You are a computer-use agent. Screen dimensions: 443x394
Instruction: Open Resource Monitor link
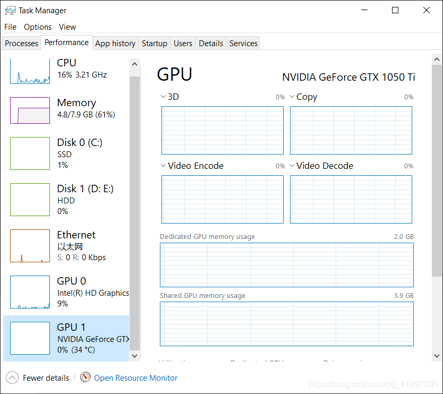pyautogui.click(x=135, y=378)
